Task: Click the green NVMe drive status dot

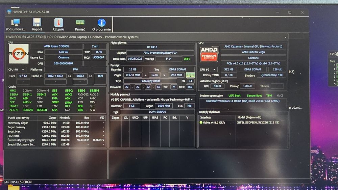Action: (x=201, y=123)
